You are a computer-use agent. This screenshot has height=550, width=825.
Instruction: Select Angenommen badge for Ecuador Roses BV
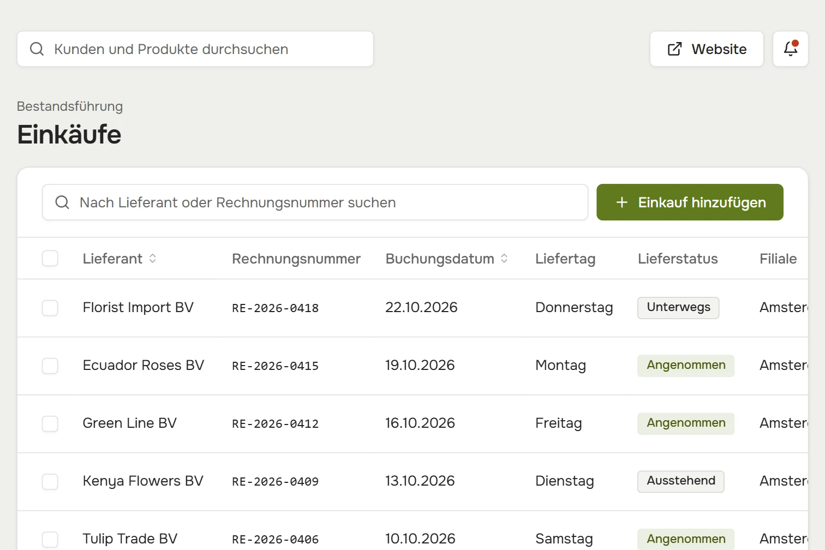(x=686, y=366)
